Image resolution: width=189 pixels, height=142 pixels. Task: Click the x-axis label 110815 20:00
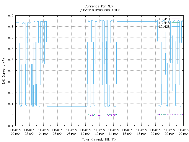point(155,132)
